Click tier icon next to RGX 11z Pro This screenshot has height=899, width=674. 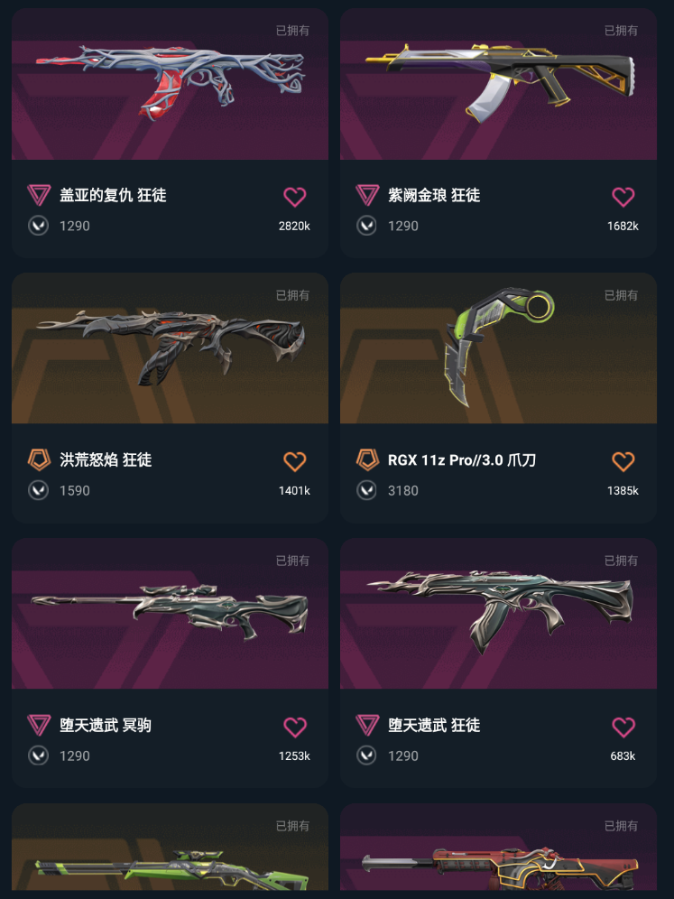367,459
